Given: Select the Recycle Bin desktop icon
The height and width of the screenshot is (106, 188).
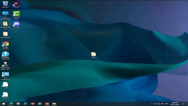Looking at the screenshot, I should [x=5, y=4].
